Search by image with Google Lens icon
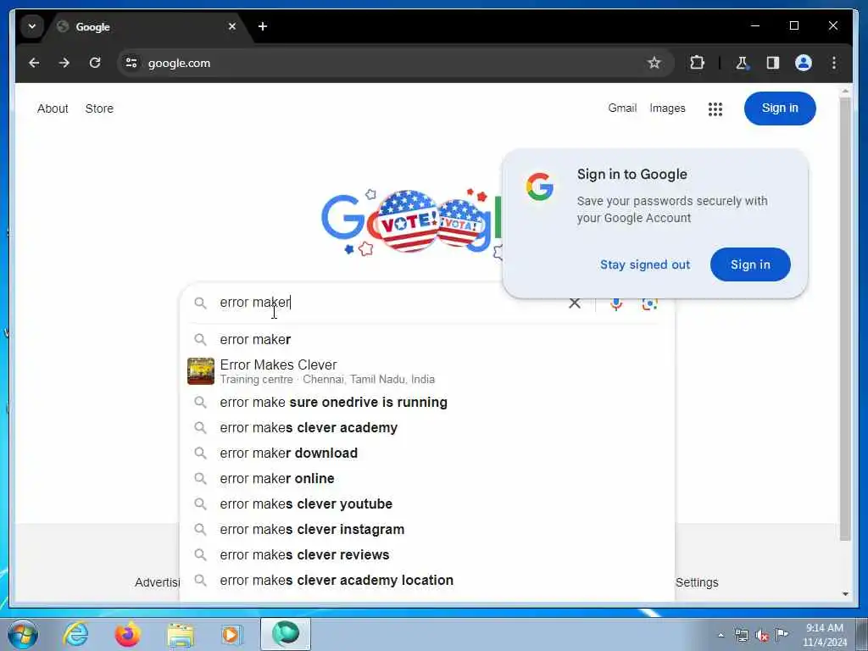This screenshot has height=651, width=868. tap(649, 303)
